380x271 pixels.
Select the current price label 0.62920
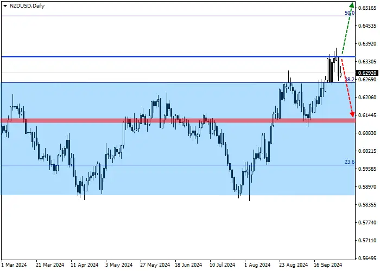[x=367, y=73]
